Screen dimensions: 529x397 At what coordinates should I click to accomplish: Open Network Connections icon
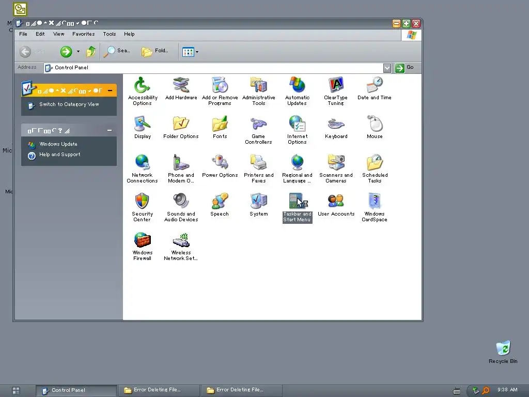(x=143, y=169)
